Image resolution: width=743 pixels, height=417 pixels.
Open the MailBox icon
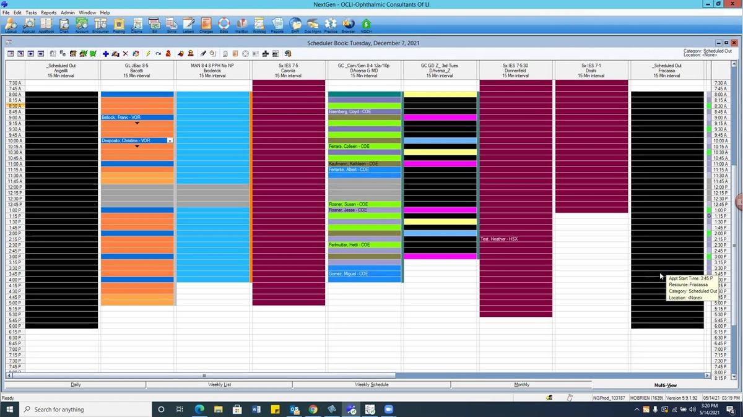point(241,25)
